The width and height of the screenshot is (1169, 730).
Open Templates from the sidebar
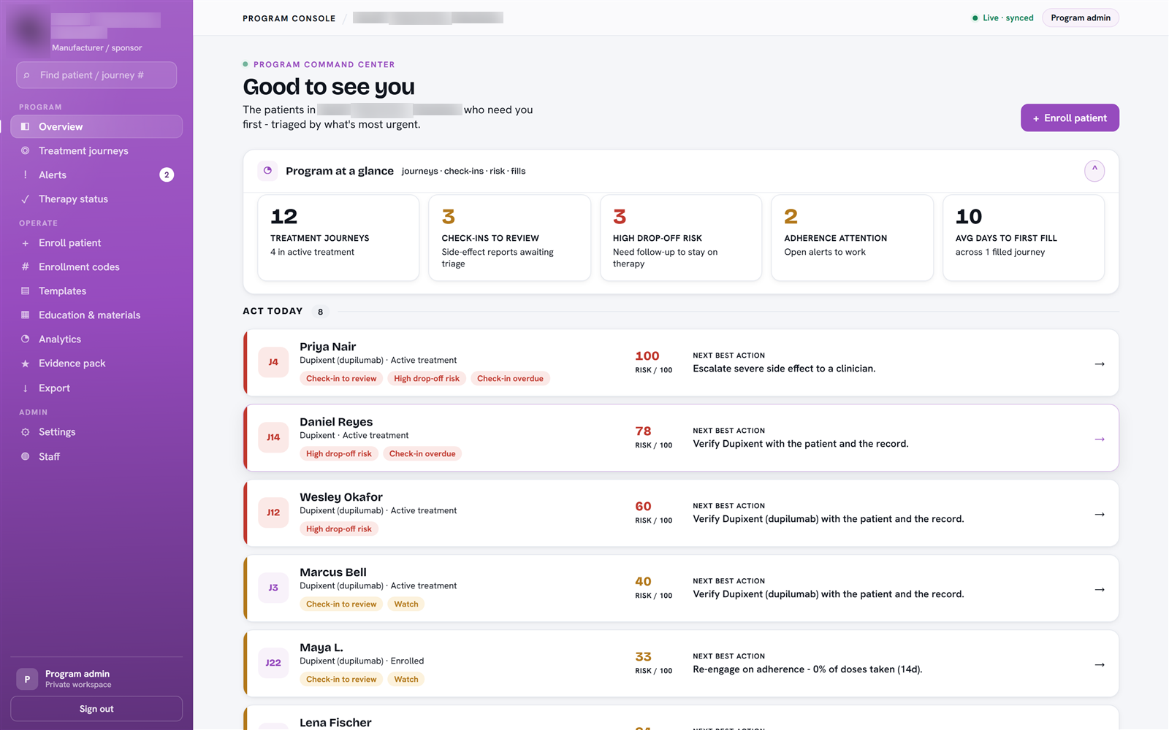pyautogui.click(x=96, y=291)
